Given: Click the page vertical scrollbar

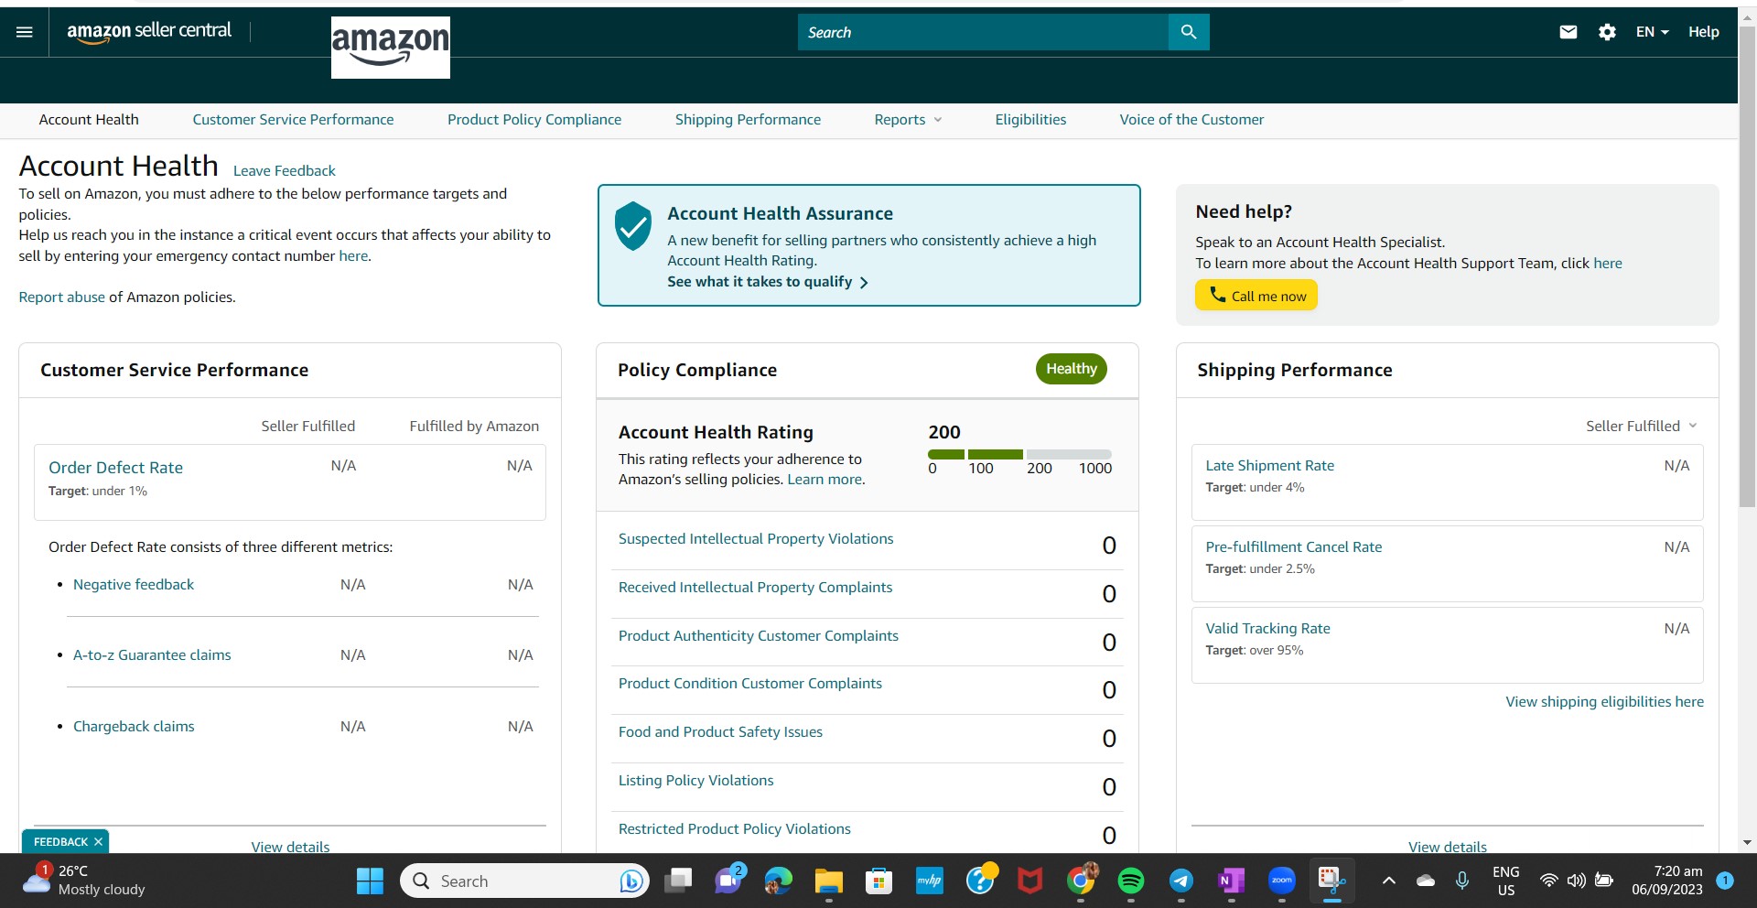Looking at the screenshot, I should 1747,267.
